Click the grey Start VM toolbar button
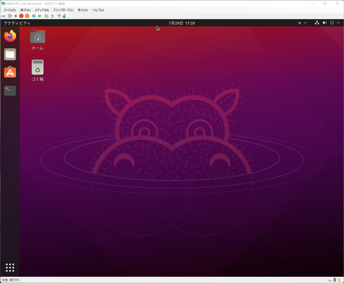Viewport: 344px width, 283px height. pyautogui.click(x=10, y=16)
